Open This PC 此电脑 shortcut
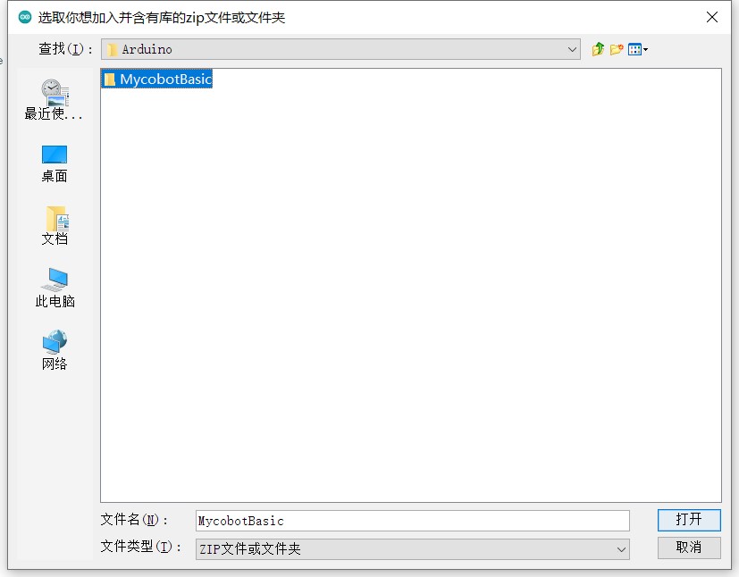This screenshot has height=577, width=739. [55, 288]
